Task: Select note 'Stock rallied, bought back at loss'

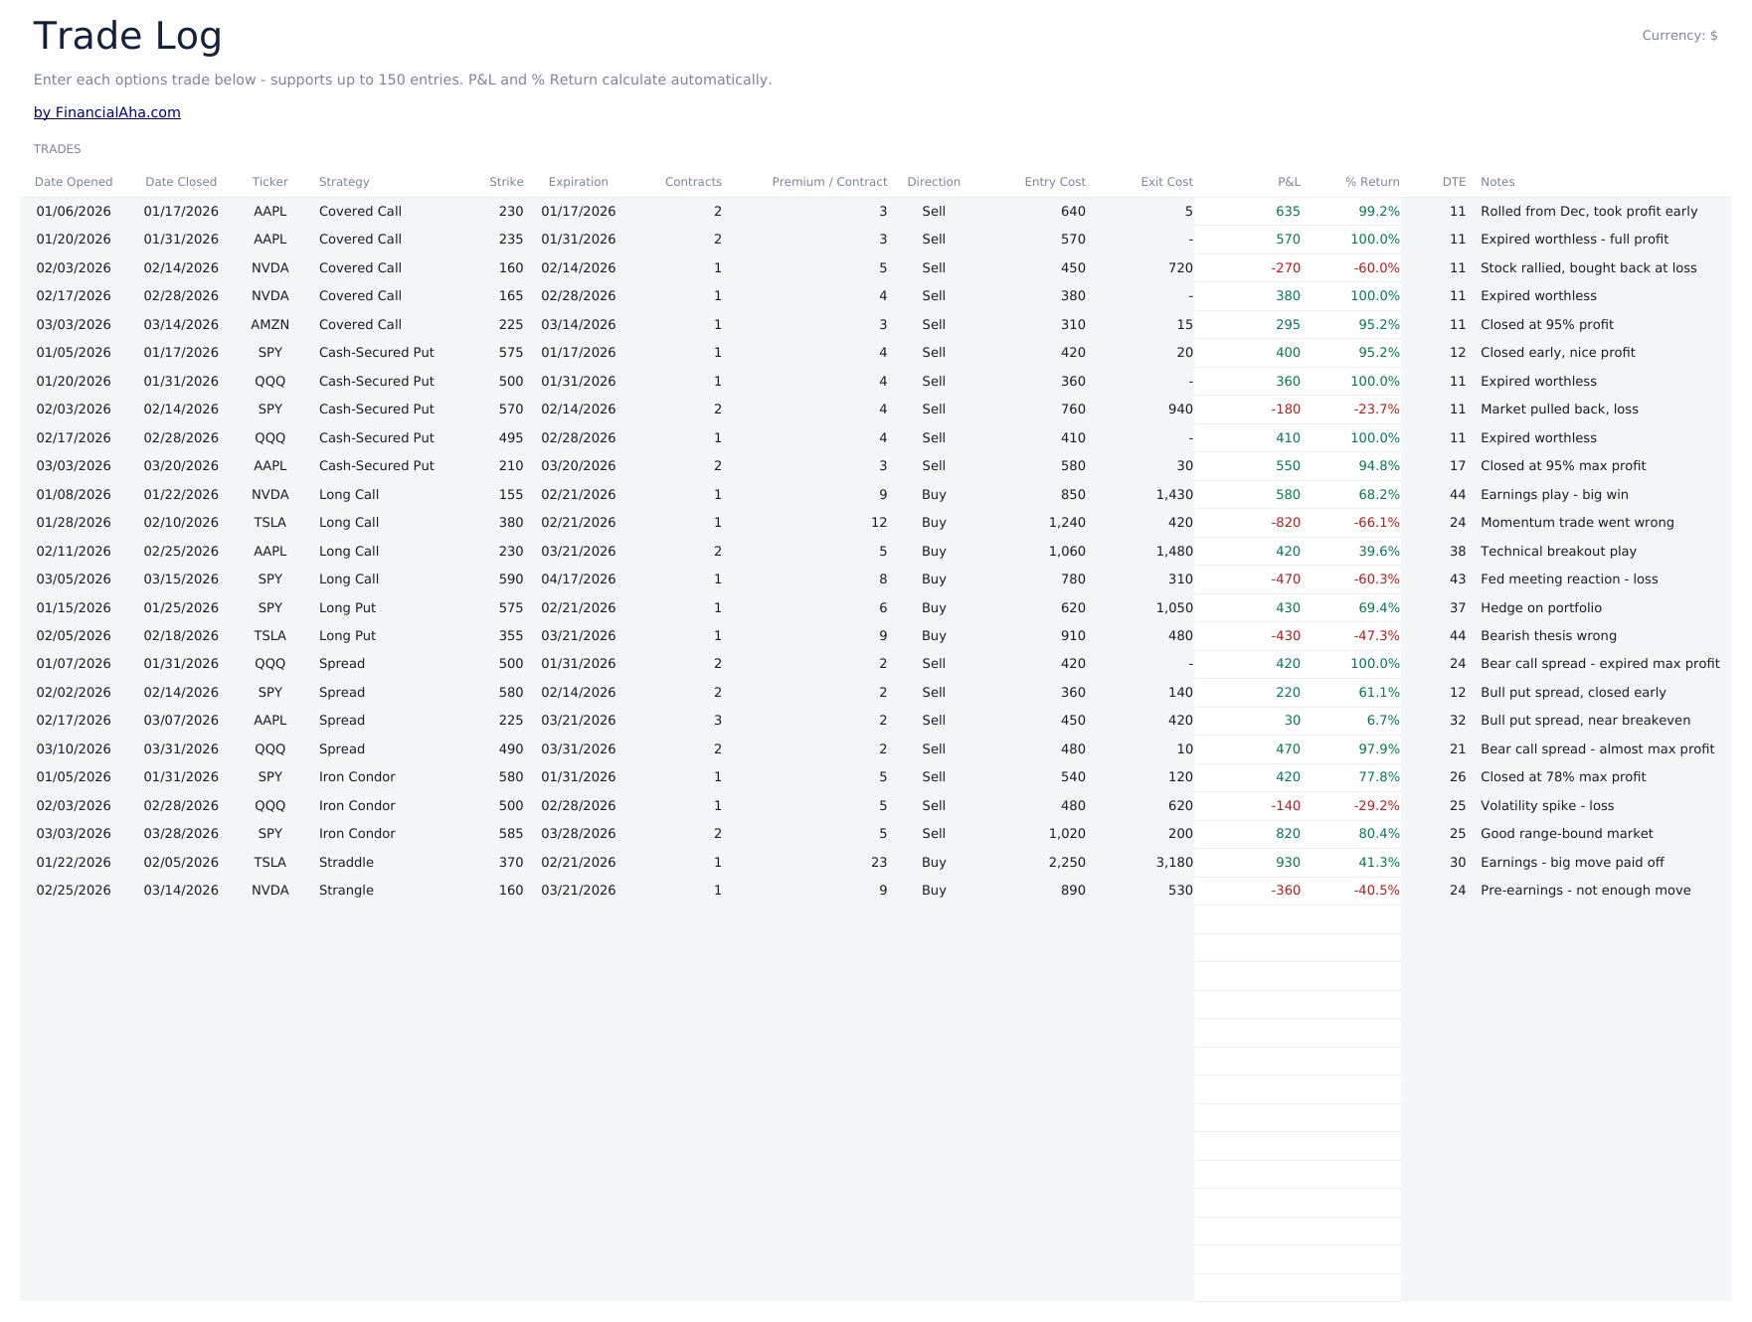Action: (x=1589, y=268)
